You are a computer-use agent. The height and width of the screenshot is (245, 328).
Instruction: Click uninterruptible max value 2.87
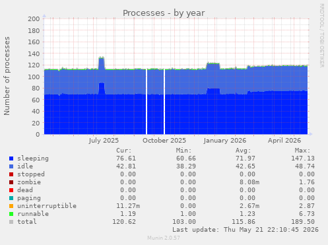(x=307, y=206)
